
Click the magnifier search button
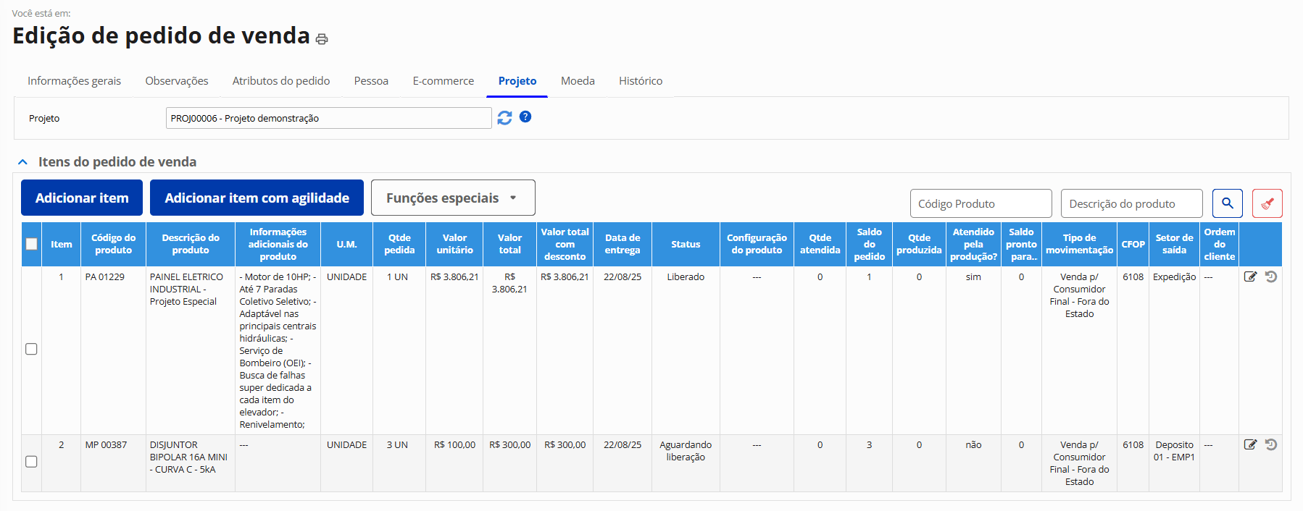pos(1227,203)
